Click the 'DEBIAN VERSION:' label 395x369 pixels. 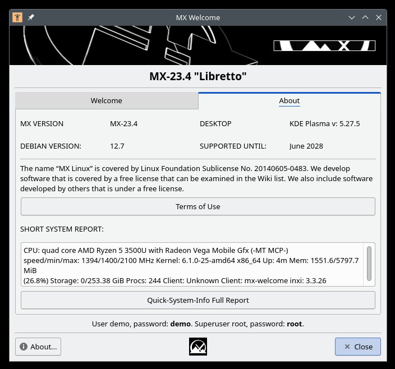click(x=50, y=146)
